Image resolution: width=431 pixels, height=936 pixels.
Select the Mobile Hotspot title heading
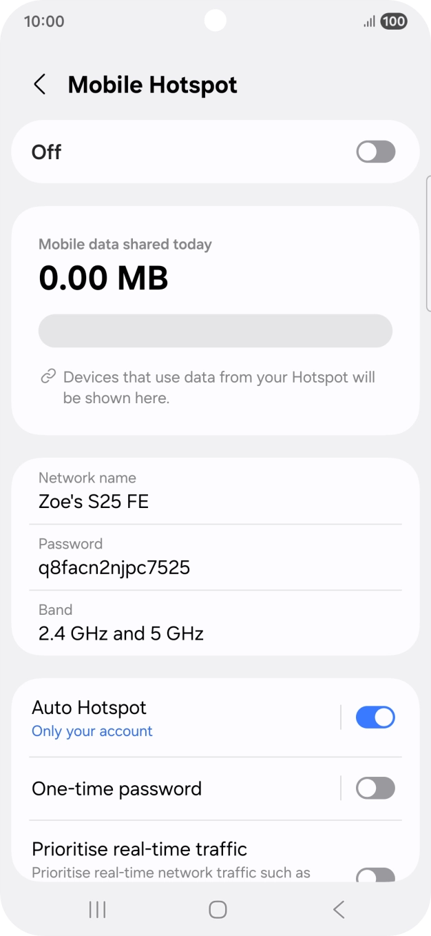tap(151, 84)
